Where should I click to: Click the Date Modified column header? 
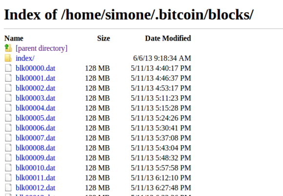pos(168,38)
